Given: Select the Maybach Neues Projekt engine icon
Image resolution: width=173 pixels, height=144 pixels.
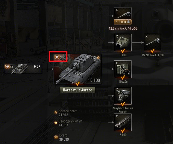Looking at the screenshot, I should point(123,96).
